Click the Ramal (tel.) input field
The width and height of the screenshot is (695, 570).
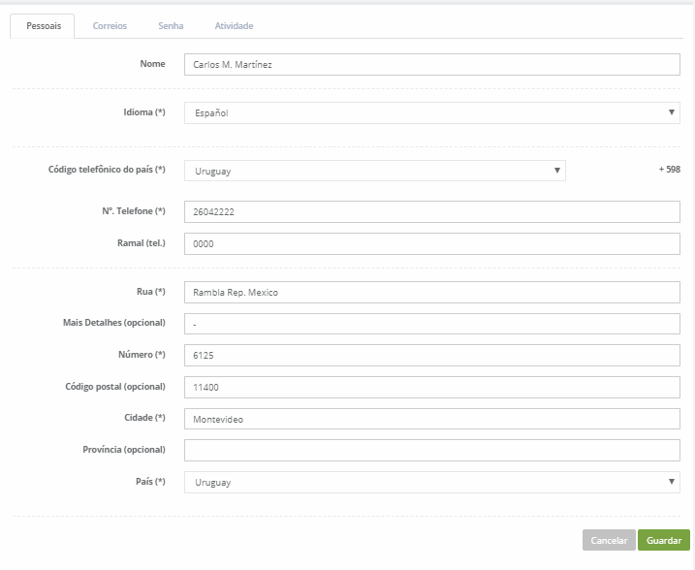pyautogui.click(x=431, y=244)
